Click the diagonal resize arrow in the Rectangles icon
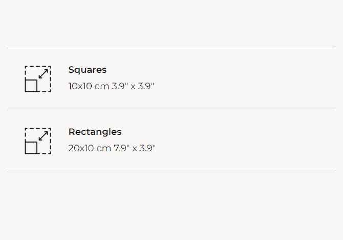 (44, 136)
